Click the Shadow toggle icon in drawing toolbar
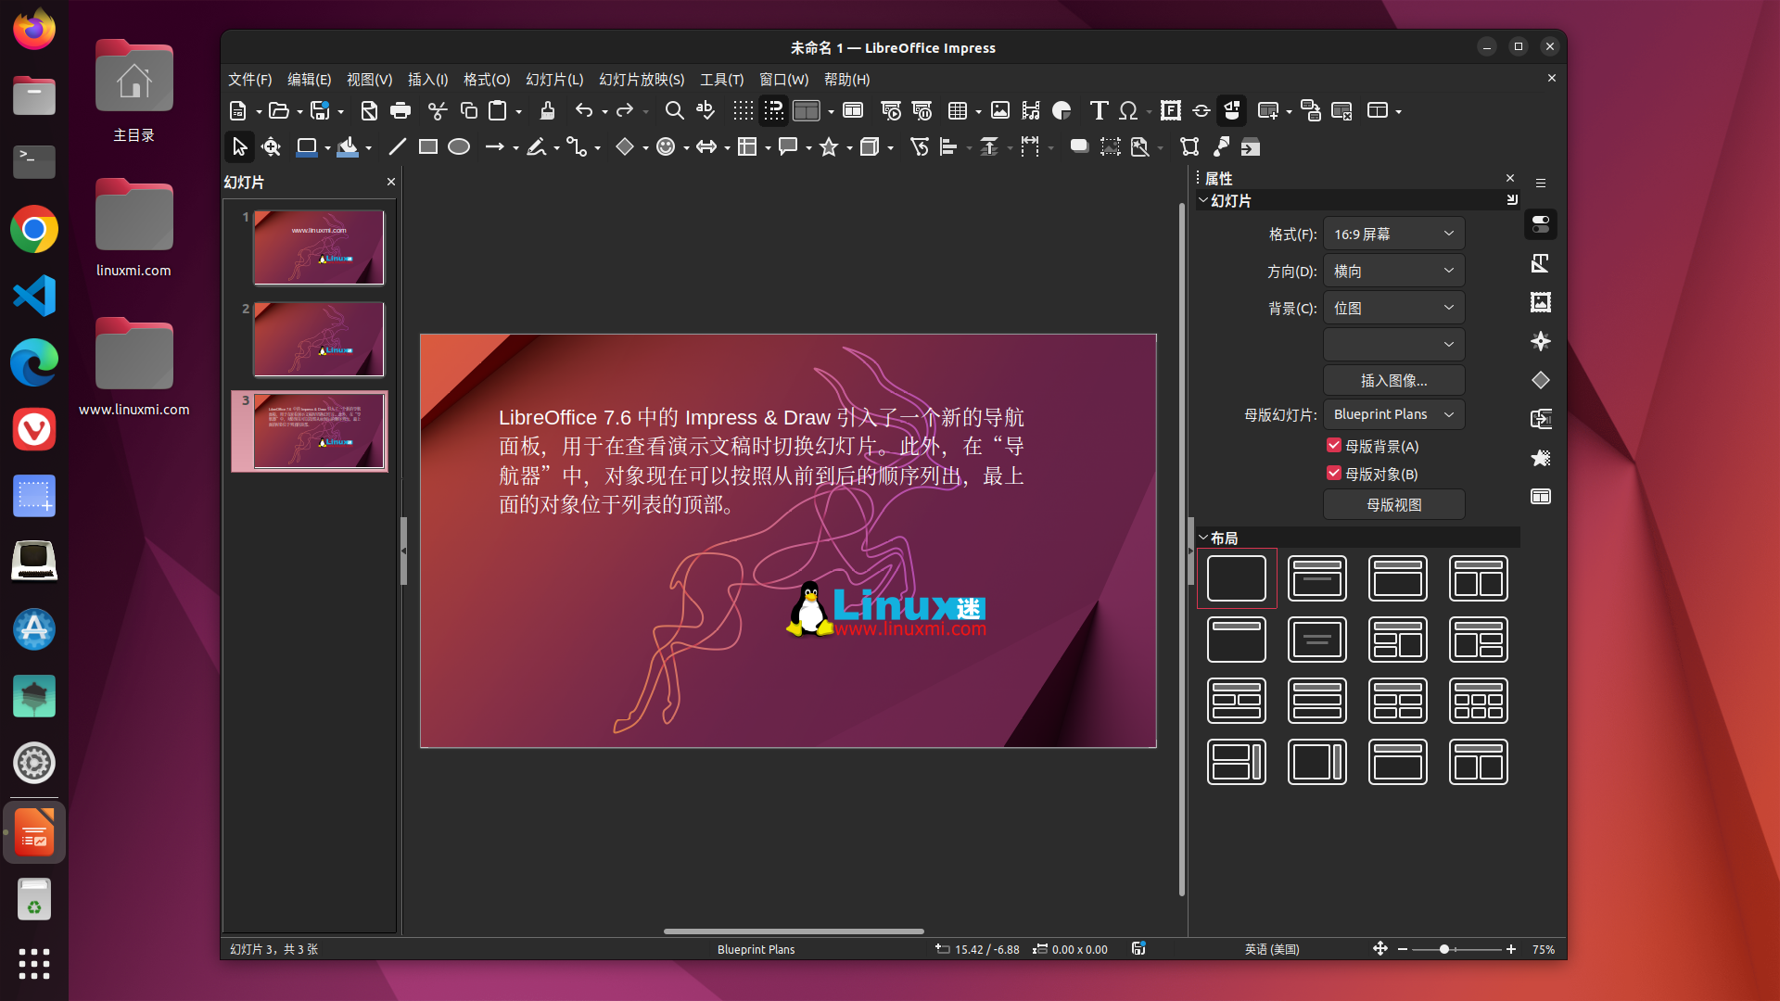 1079,146
